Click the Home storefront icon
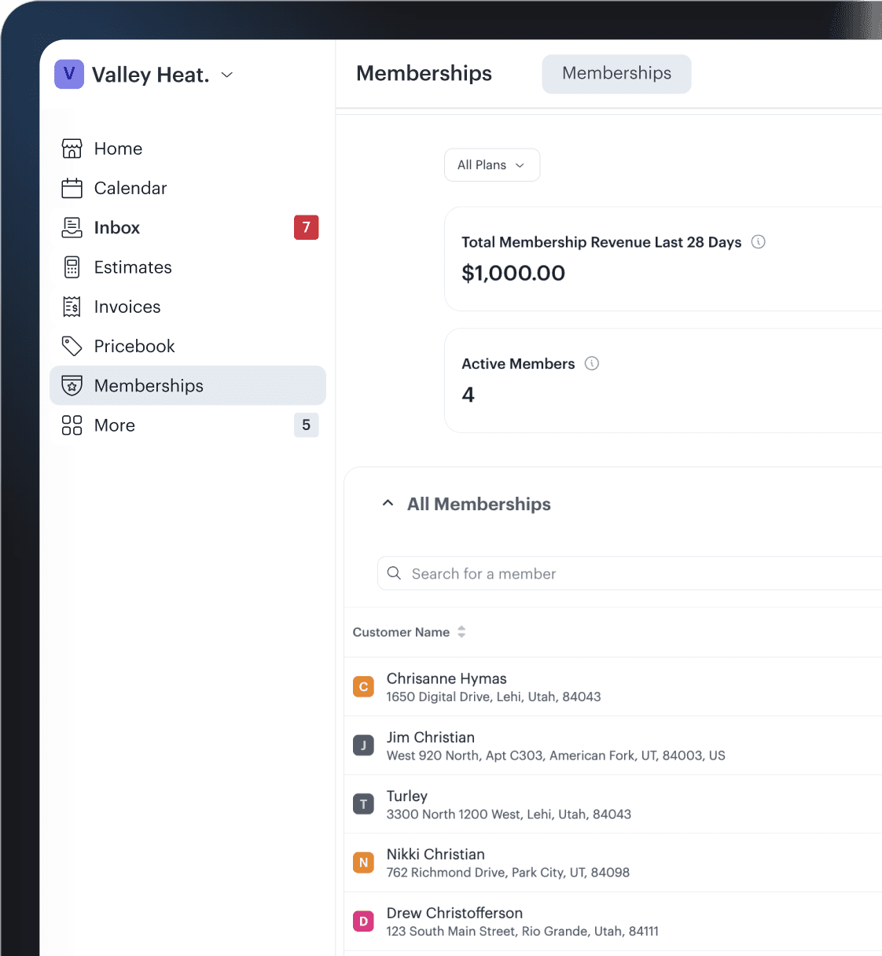Image resolution: width=882 pixels, height=956 pixels. click(72, 149)
